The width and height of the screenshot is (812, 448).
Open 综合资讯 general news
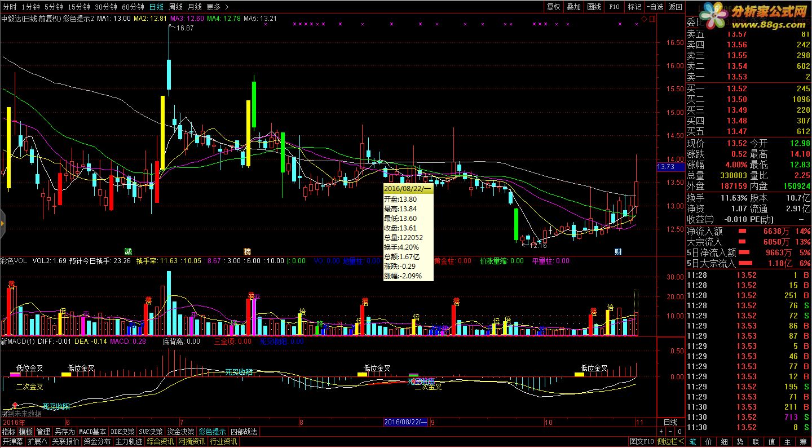coord(160,442)
